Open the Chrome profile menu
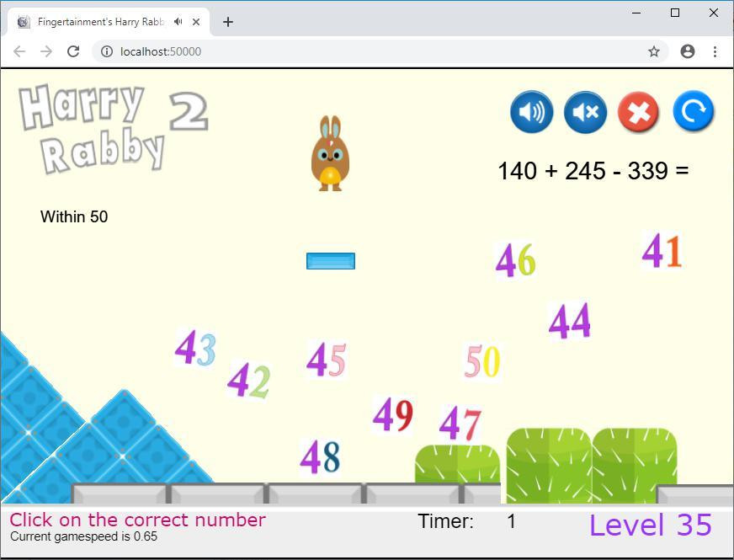This screenshot has height=560, width=734. [687, 51]
